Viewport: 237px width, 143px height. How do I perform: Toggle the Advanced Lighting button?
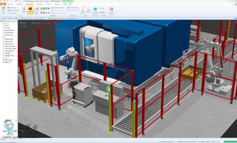(30, 10)
